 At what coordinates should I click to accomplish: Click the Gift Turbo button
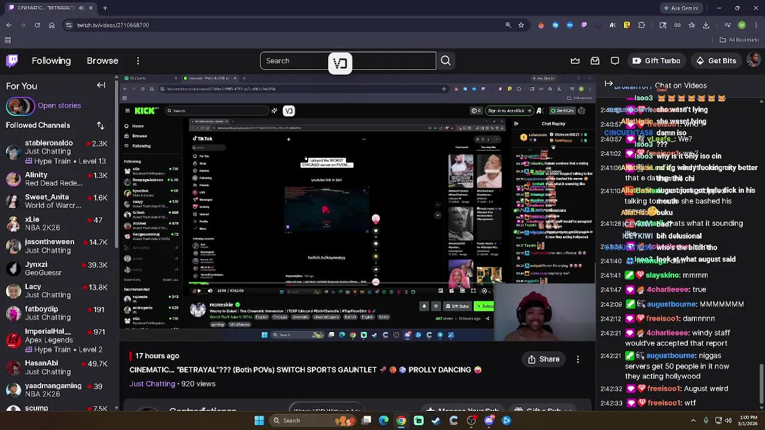656,61
